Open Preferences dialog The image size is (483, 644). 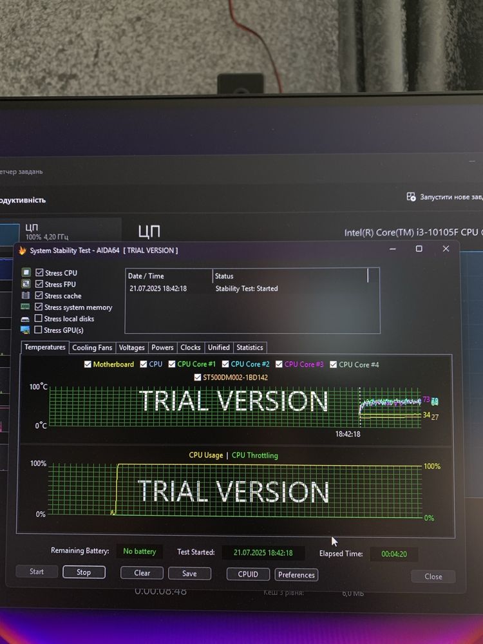(296, 575)
